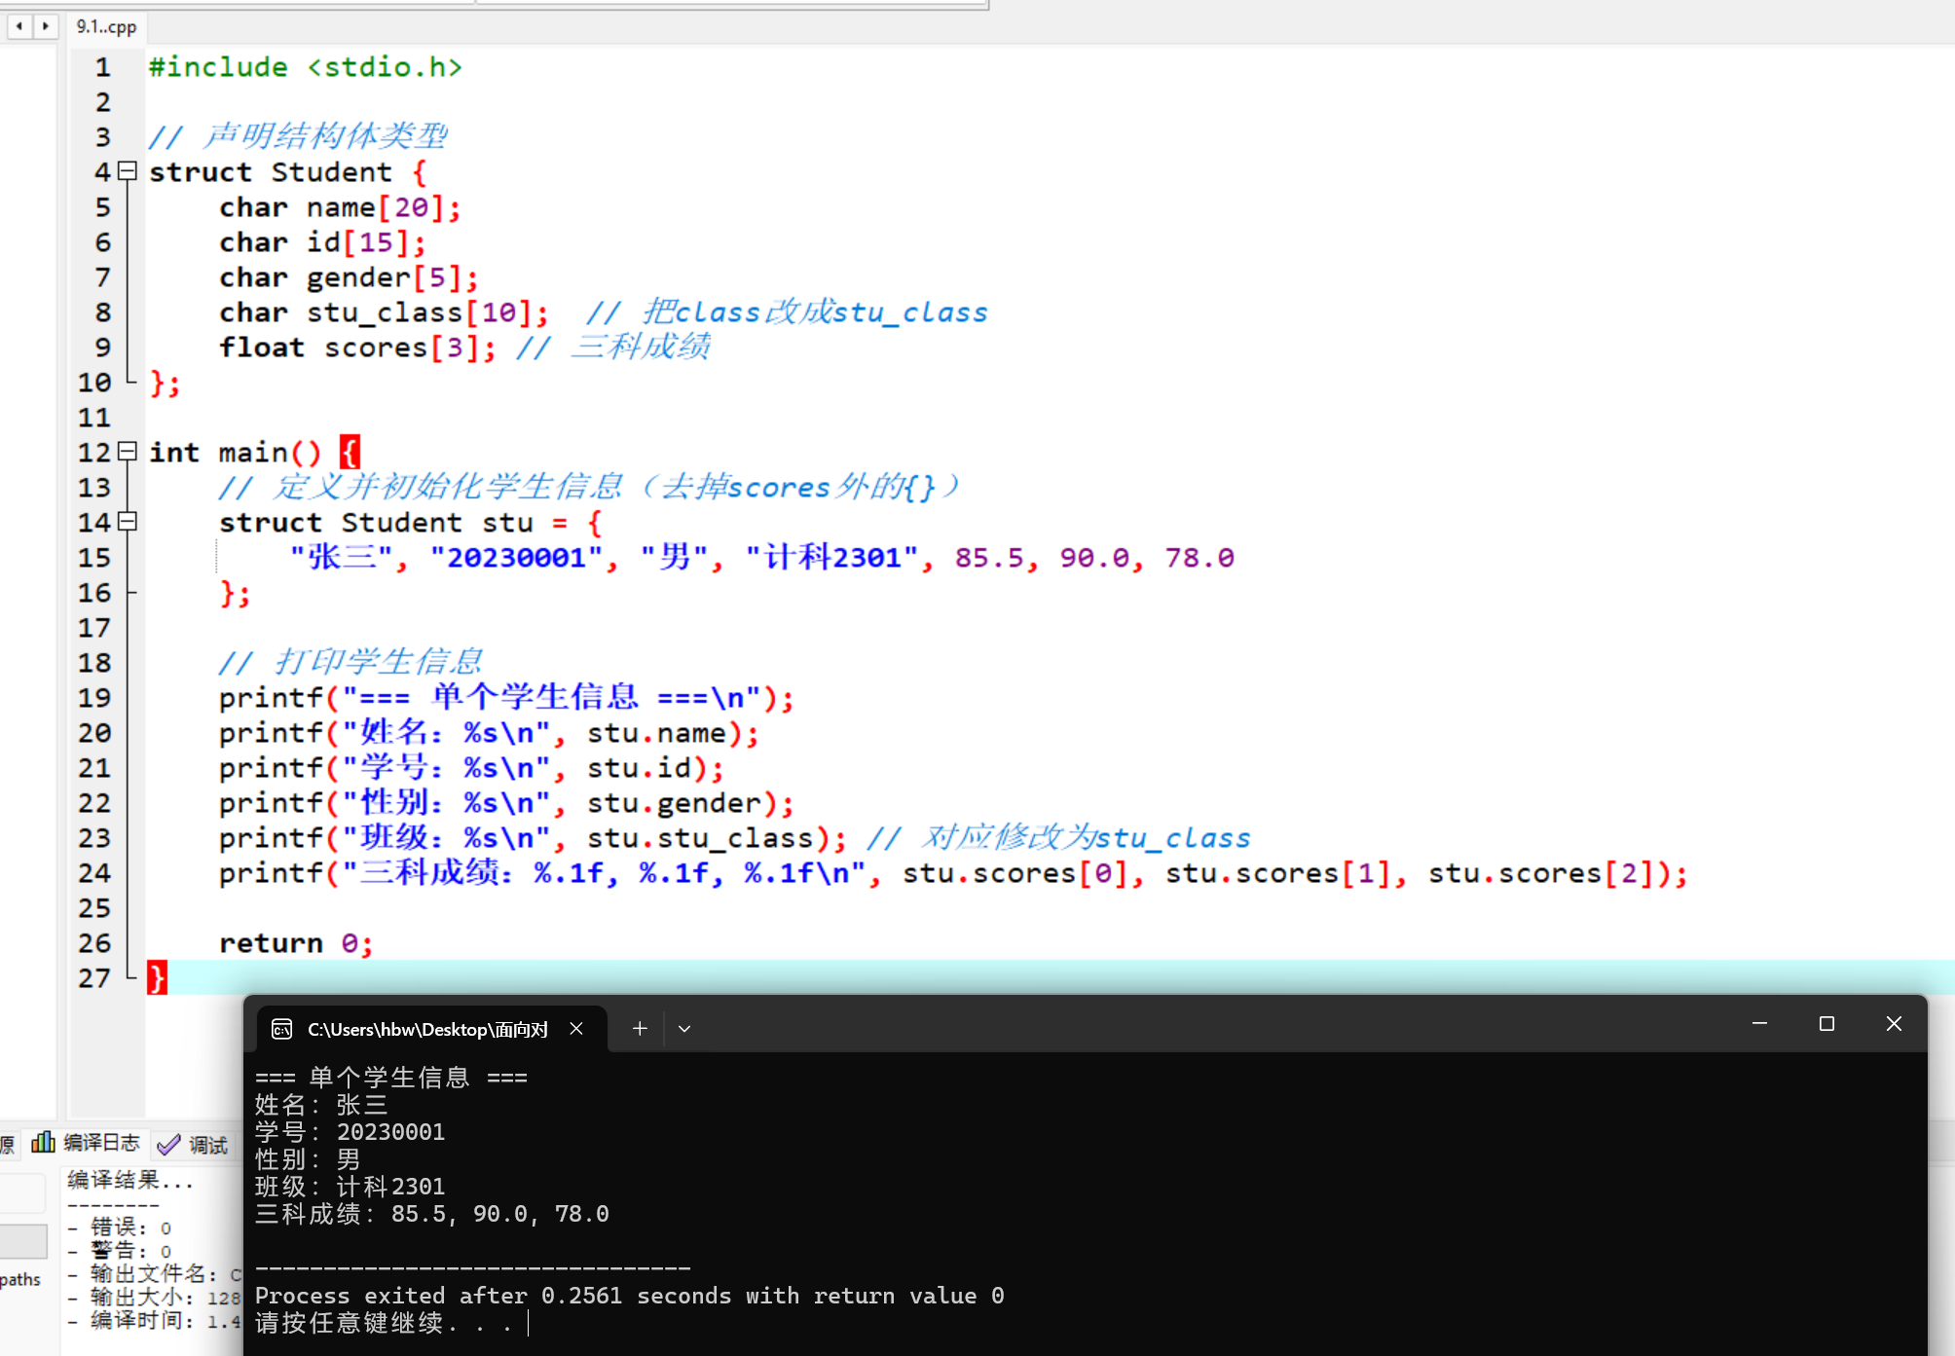Minimize the console window
This screenshot has height=1356, width=1955.
click(1759, 1023)
